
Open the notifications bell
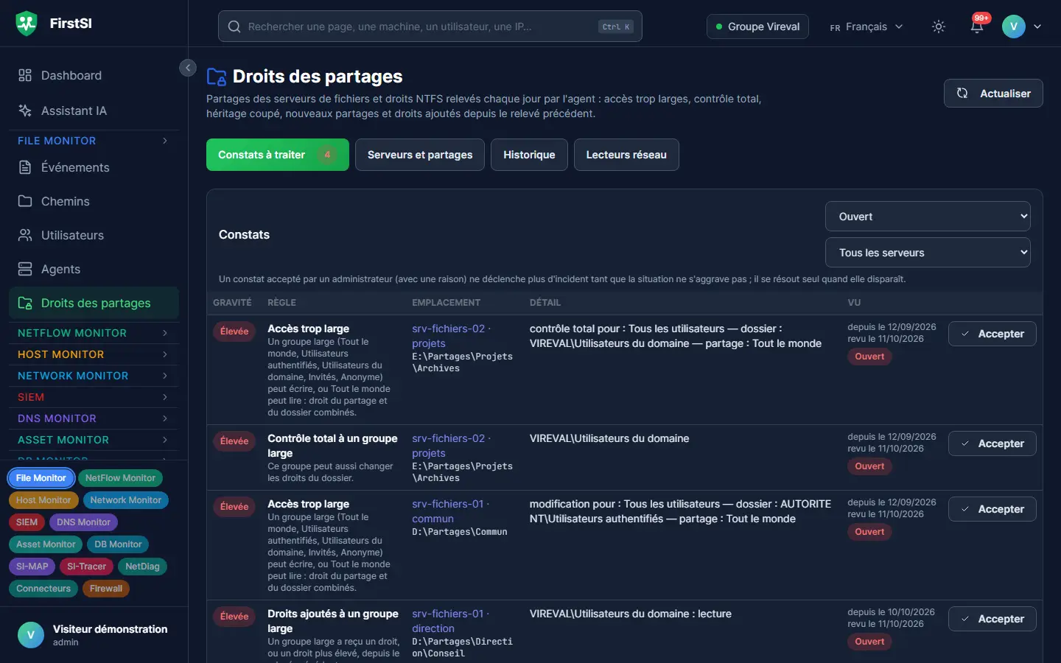pos(977,27)
